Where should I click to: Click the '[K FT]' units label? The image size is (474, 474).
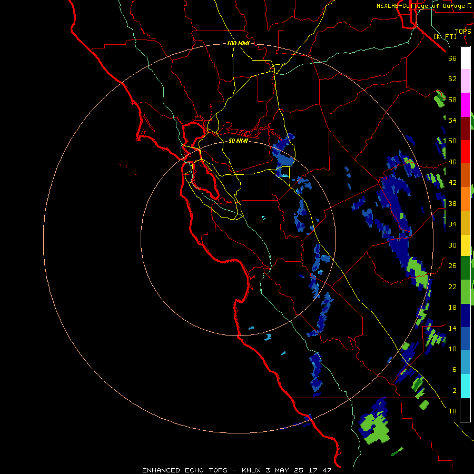[445, 36]
